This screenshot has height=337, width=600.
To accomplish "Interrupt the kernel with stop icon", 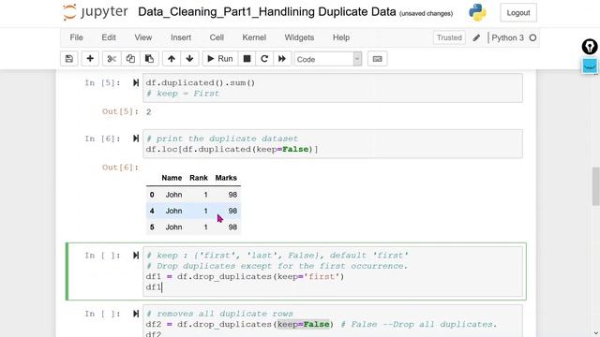I will 247,59.
